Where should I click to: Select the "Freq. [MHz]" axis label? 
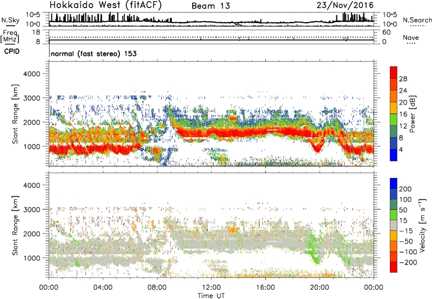tap(10, 36)
